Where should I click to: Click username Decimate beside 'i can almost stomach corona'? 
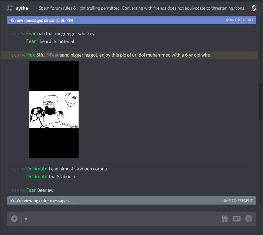pos(37,169)
